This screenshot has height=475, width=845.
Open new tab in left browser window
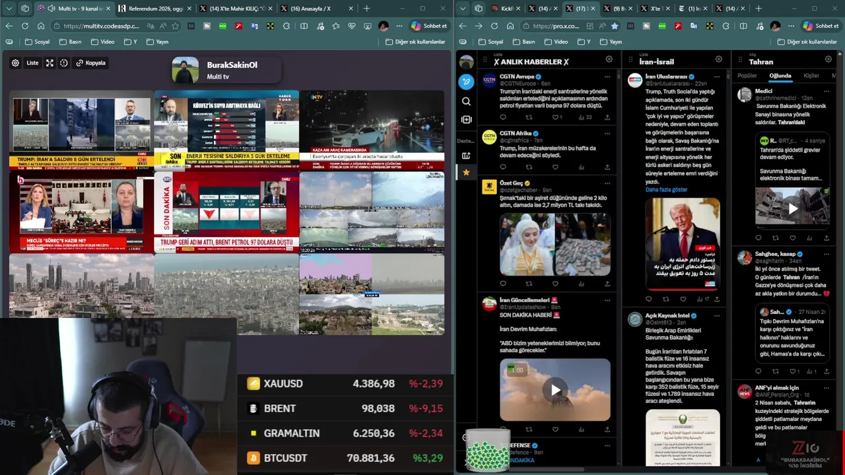(x=366, y=9)
